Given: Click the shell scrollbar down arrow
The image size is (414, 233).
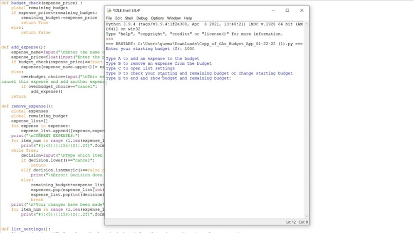Looking at the screenshot, I should coord(307,216).
